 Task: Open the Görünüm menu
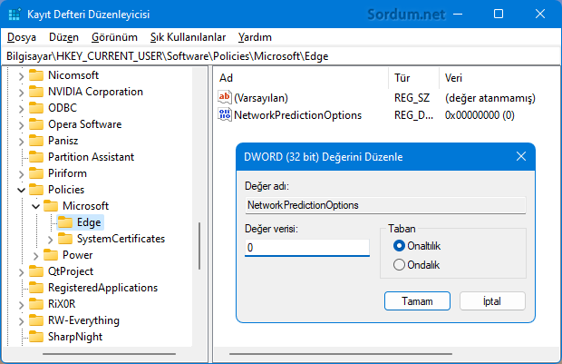point(114,37)
